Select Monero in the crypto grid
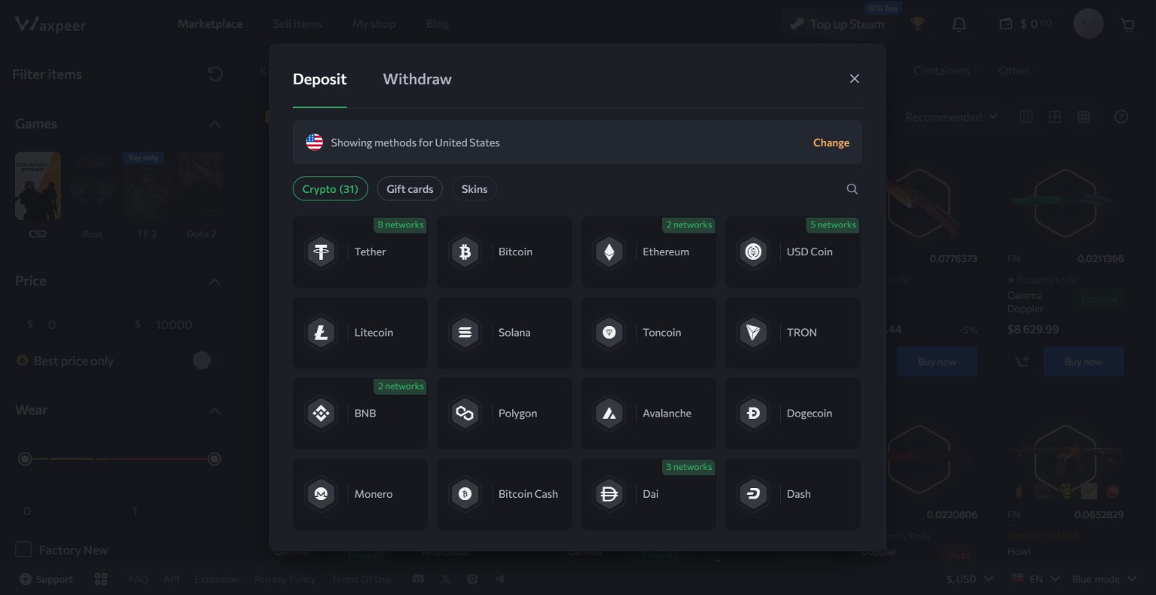Viewport: 1156px width, 595px height. point(360,494)
